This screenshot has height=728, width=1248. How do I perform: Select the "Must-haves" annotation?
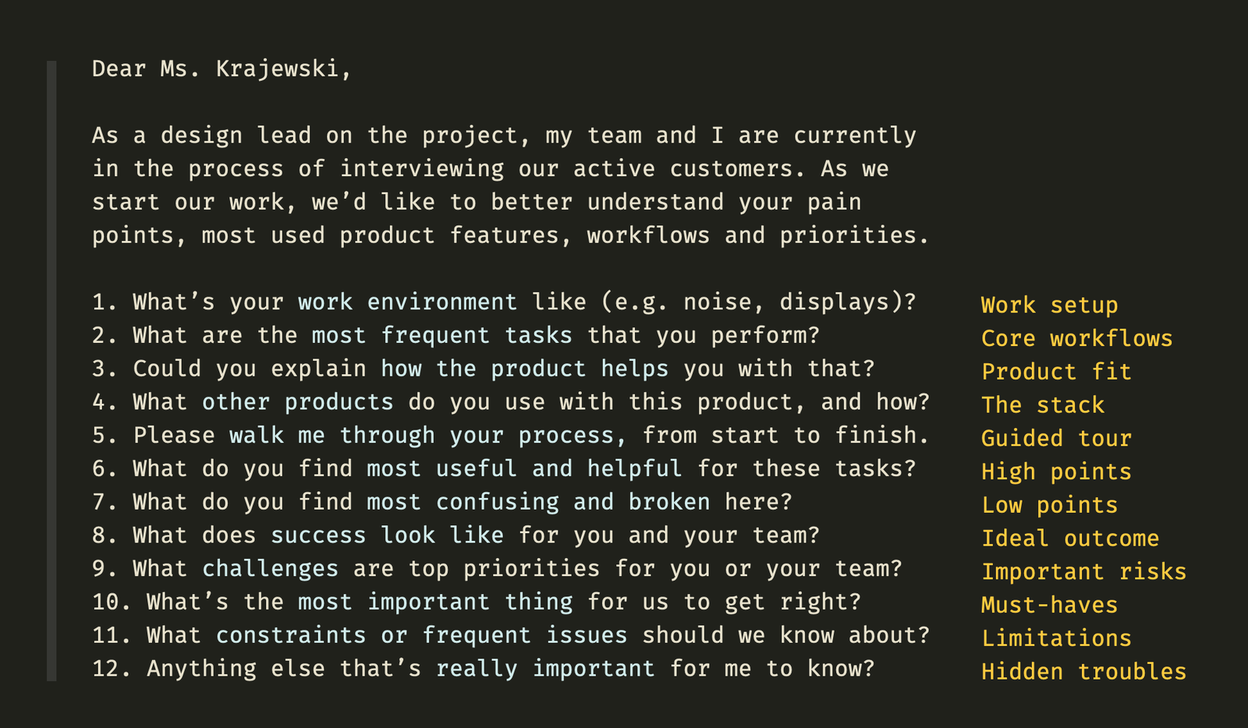(1049, 606)
